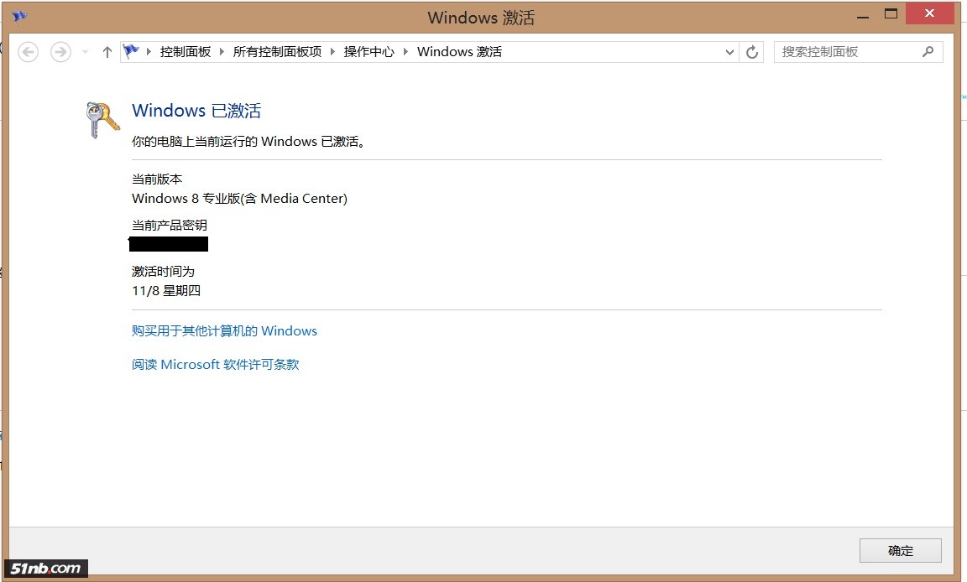This screenshot has width=967, height=582.
Task: Click the 激活时间为 label
Action: (x=163, y=271)
